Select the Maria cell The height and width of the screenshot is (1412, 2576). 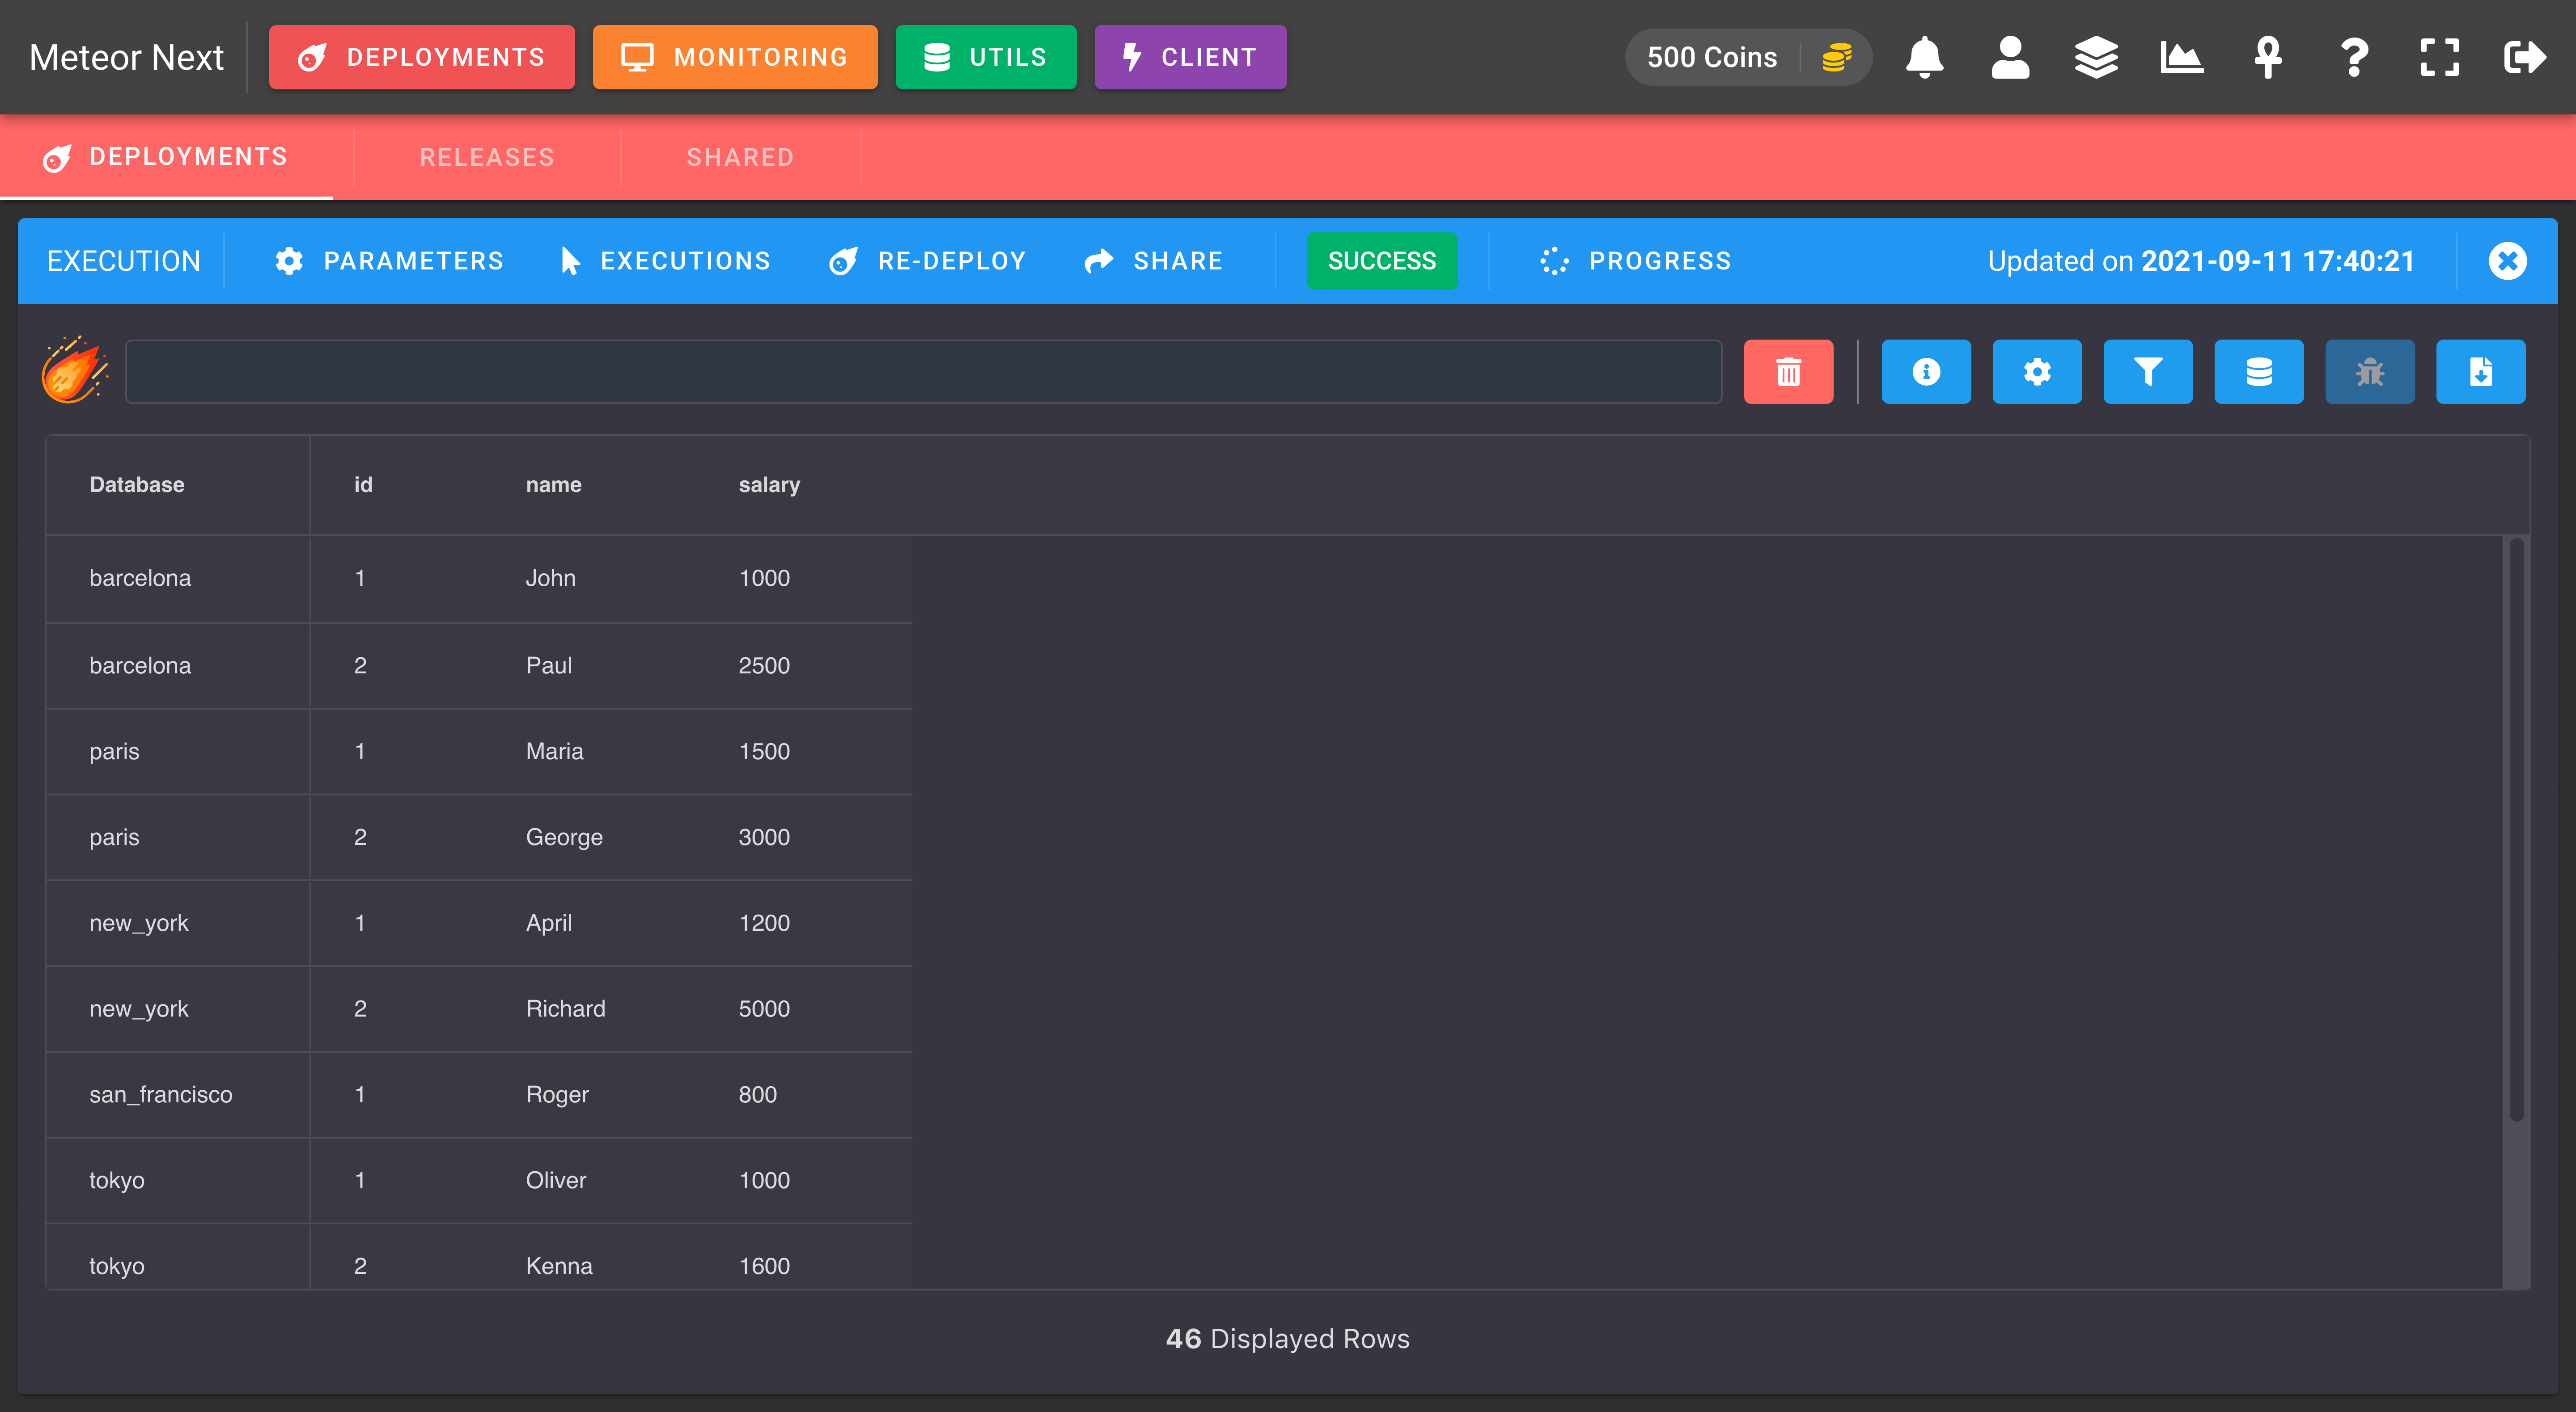(554, 752)
